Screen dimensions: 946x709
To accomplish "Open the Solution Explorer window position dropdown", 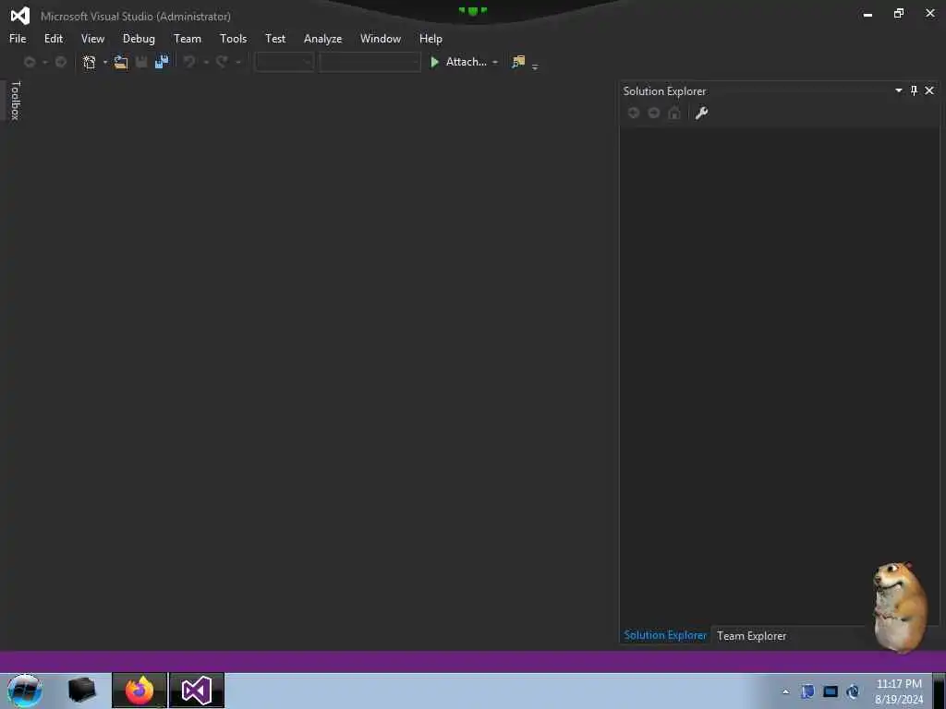I will pyautogui.click(x=898, y=90).
